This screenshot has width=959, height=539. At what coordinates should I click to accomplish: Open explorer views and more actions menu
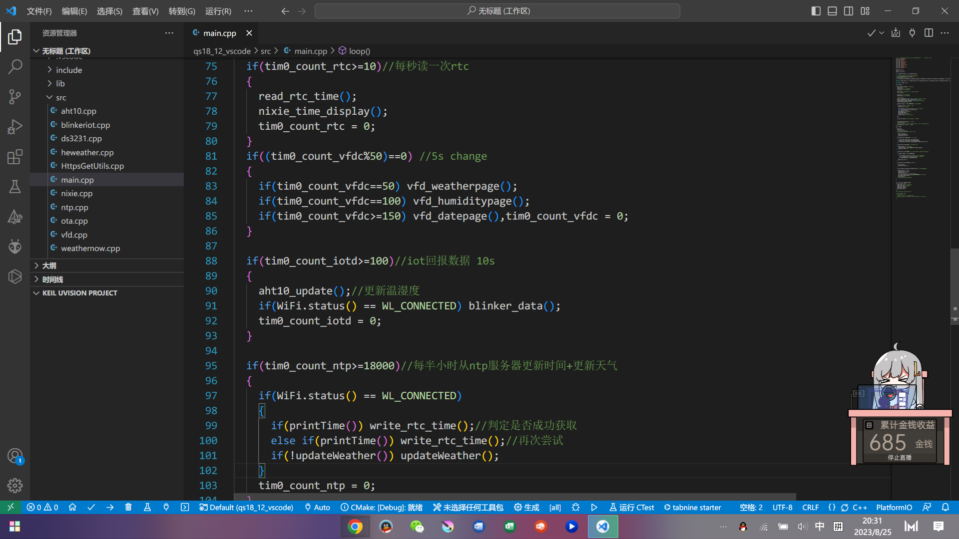[x=169, y=33]
